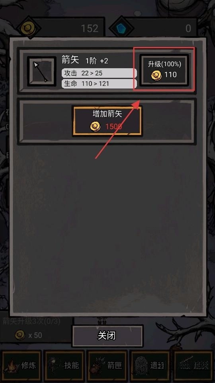
Task: Click the 升级(100%) upgrade button
Action: pyautogui.click(x=164, y=70)
